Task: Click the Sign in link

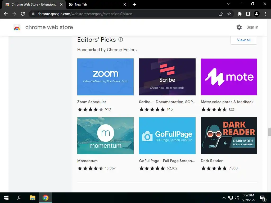Action: pyautogui.click(x=252, y=27)
